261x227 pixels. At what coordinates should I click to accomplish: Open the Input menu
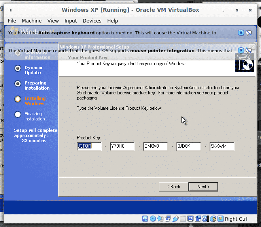click(70, 21)
